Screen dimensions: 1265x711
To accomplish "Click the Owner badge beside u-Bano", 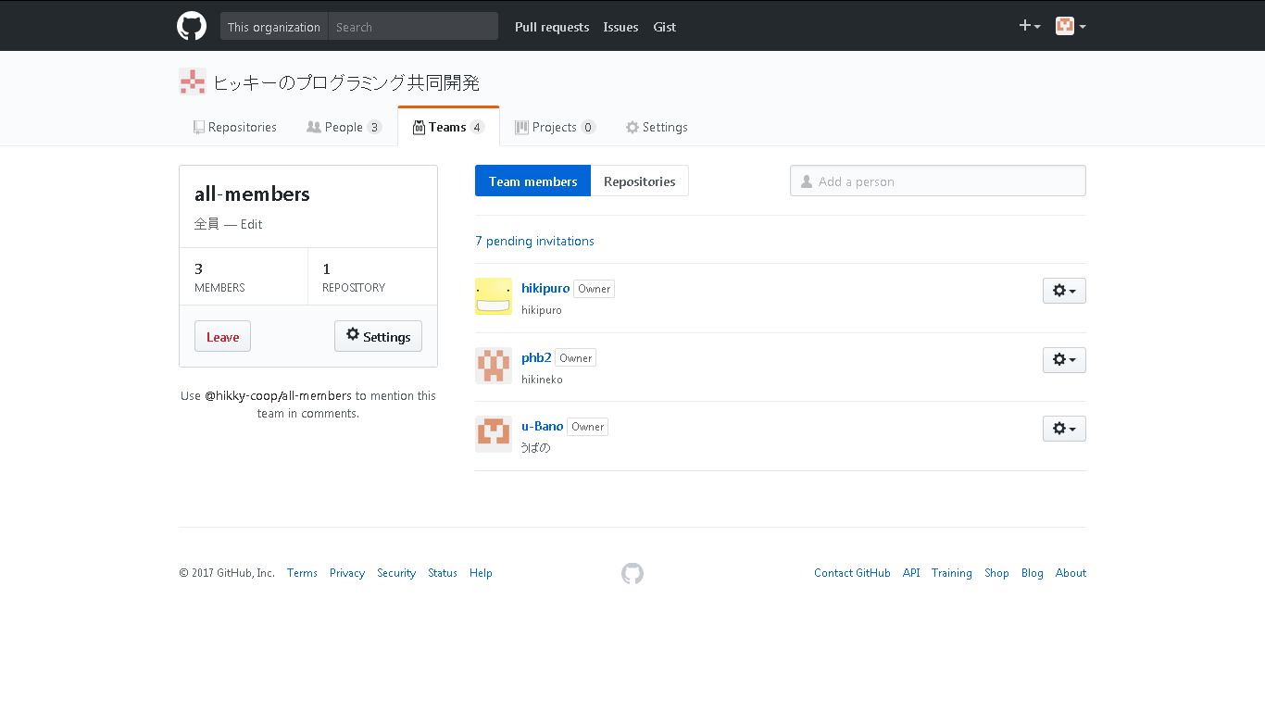I will [587, 427].
